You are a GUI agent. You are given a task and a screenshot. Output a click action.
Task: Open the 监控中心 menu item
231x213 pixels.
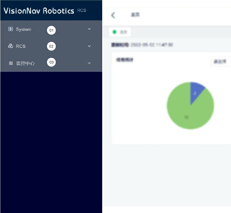(x=25, y=63)
